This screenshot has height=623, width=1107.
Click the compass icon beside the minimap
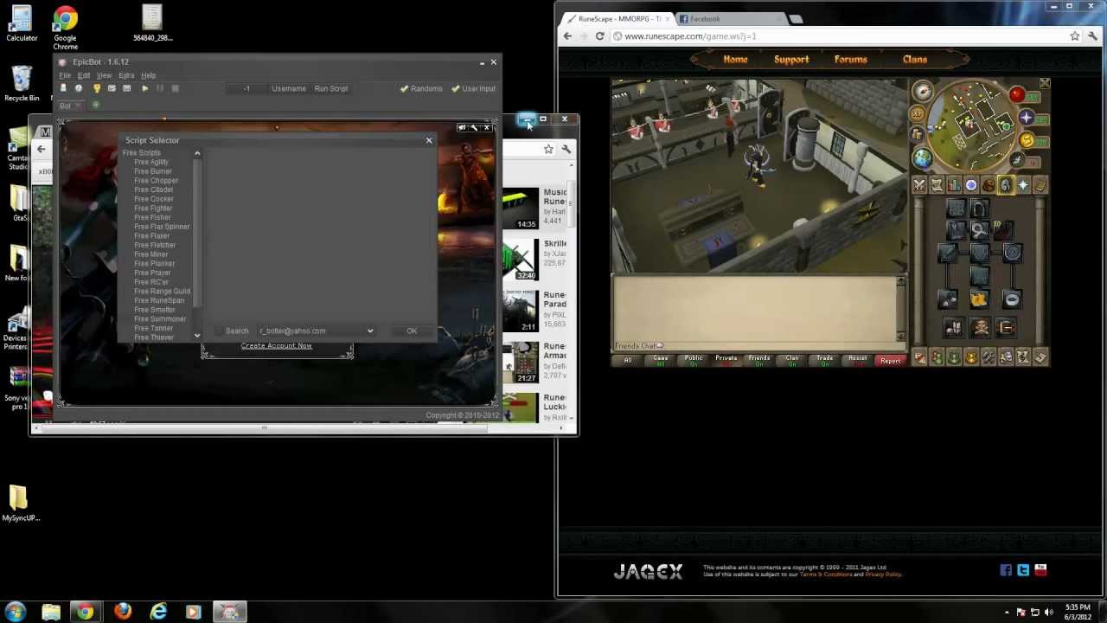[923, 92]
